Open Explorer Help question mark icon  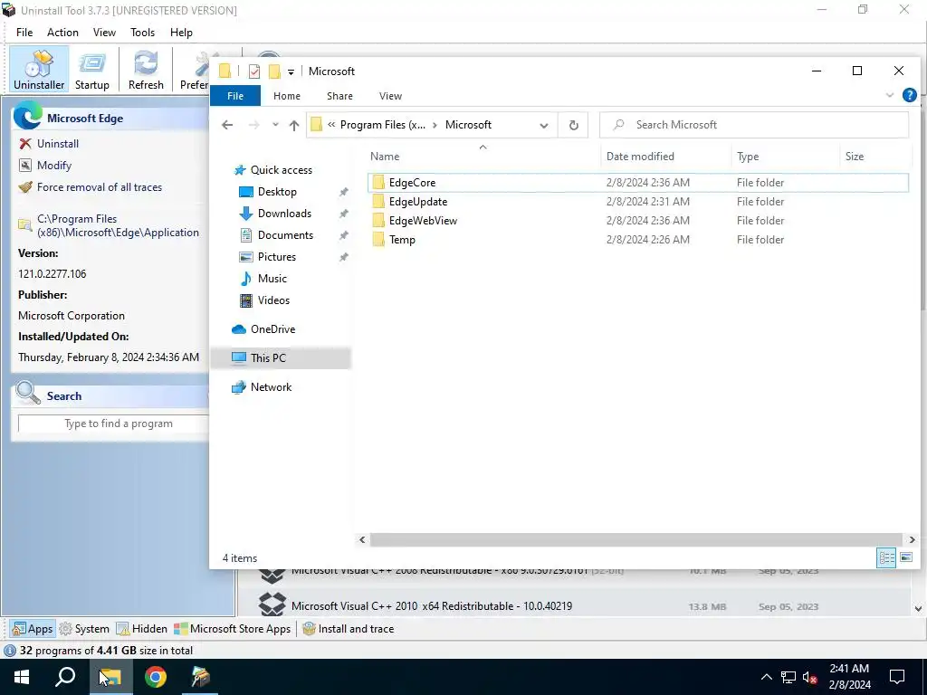(909, 95)
